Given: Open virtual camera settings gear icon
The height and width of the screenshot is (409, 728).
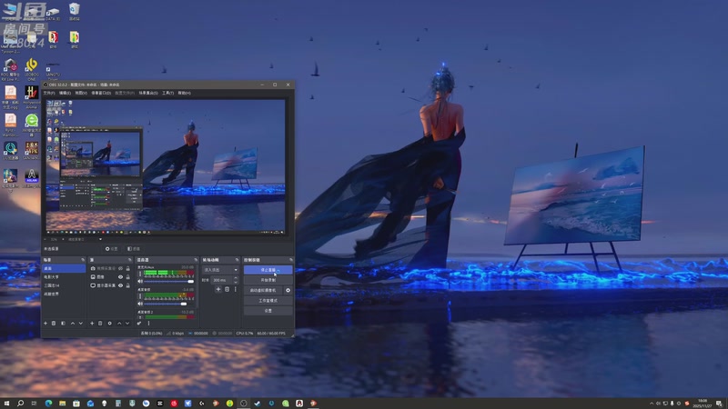Looking at the screenshot, I should 288,290.
